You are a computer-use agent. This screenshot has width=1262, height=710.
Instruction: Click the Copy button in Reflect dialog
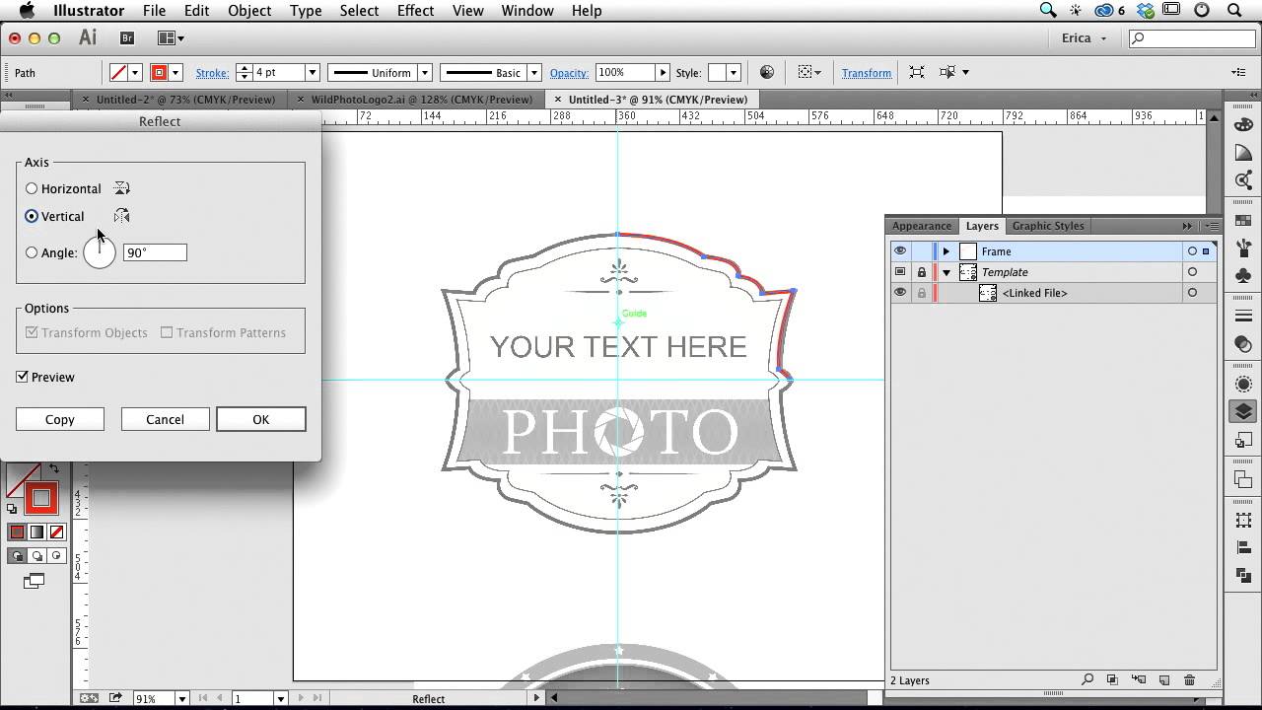[x=60, y=419]
